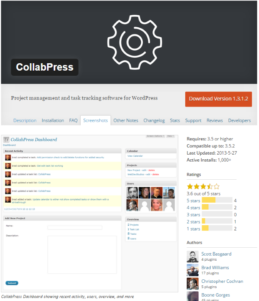This screenshot has width=259, height=301.
Task: Click 'Last Updated: 2013-5-27' text
Action: (212, 153)
